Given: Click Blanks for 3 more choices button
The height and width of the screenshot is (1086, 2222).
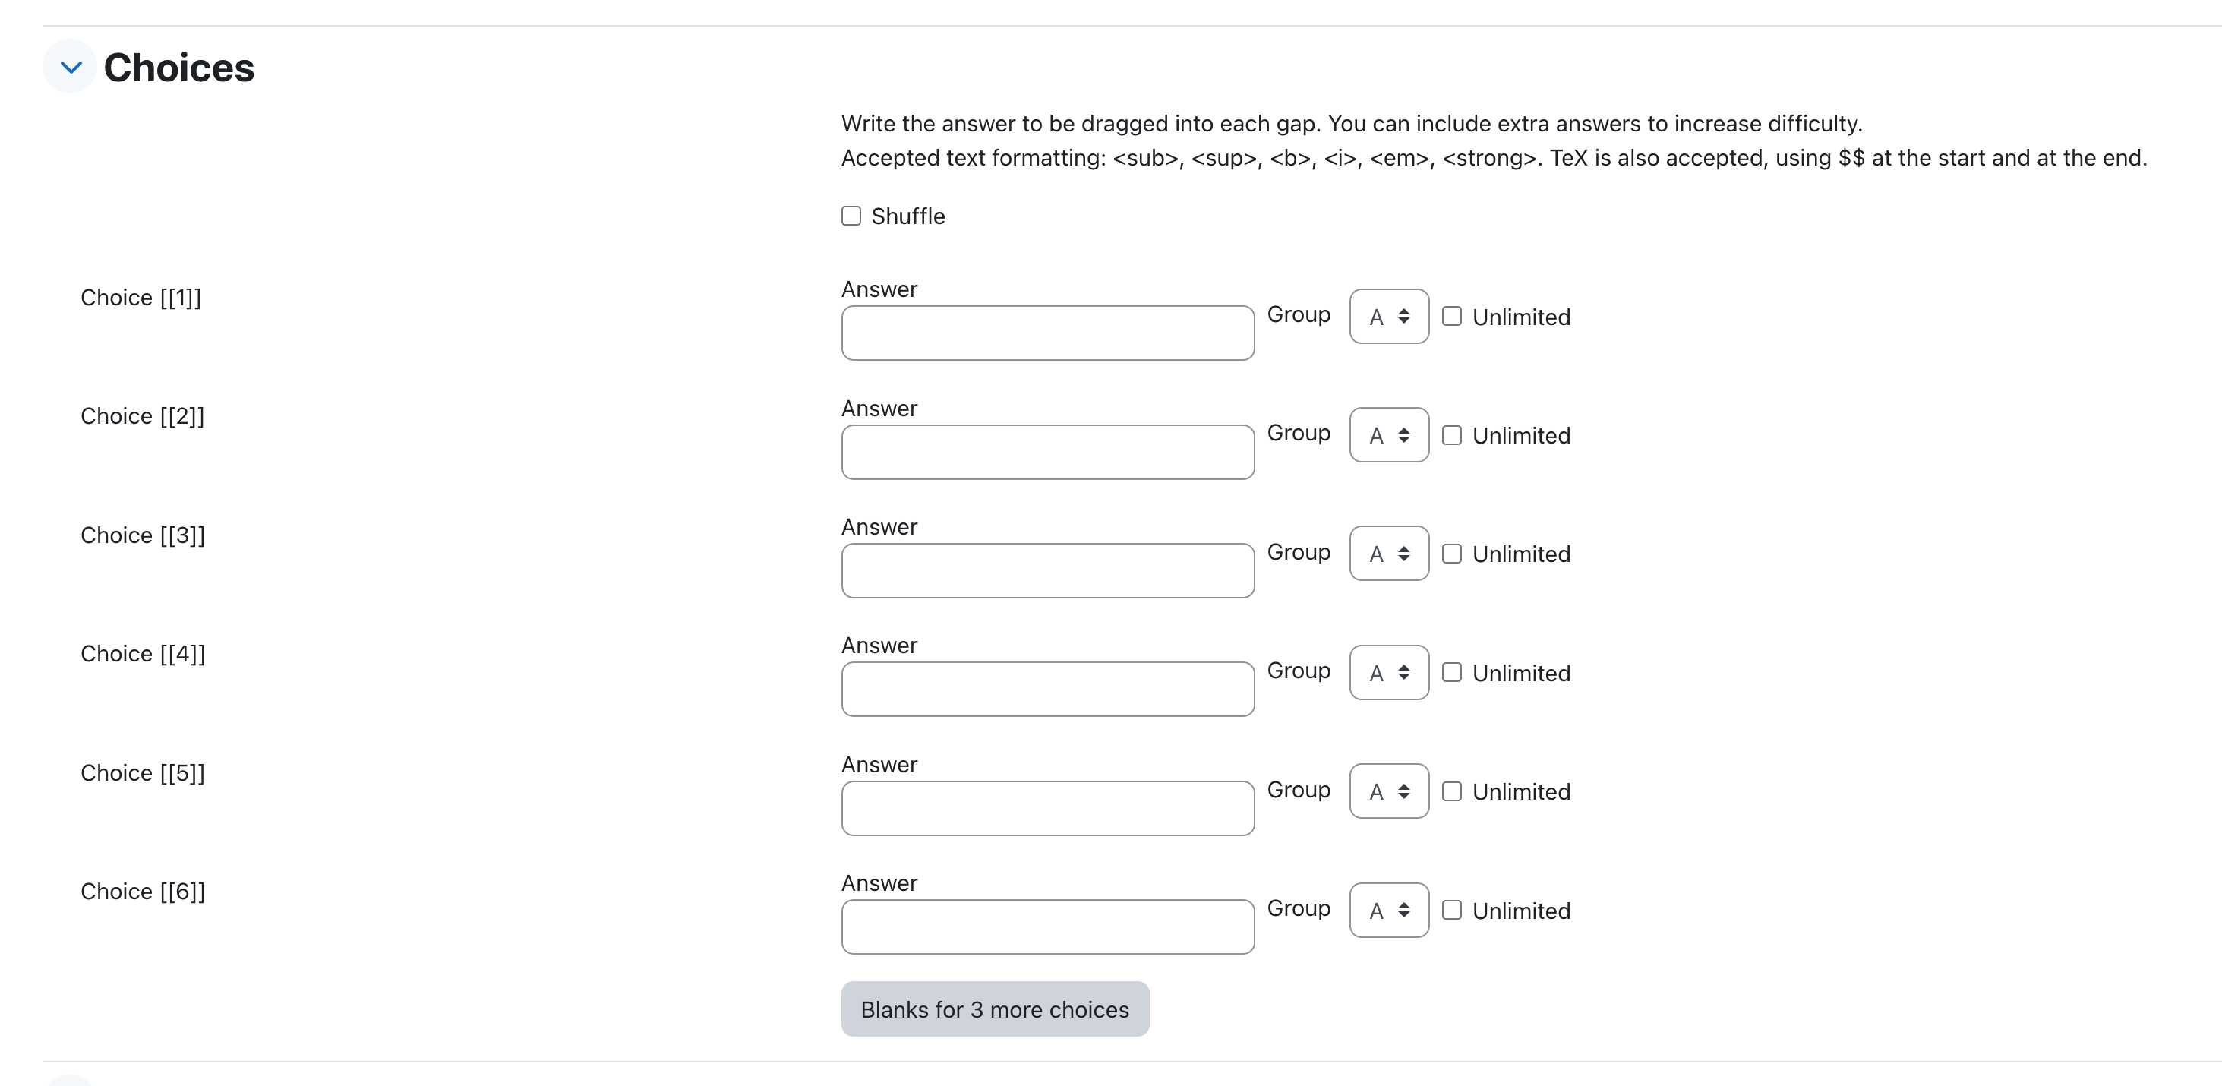Looking at the screenshot, I should [995, 1009].
